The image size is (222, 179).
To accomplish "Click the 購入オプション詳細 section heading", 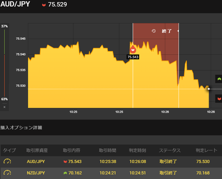I will coord(21,128).
